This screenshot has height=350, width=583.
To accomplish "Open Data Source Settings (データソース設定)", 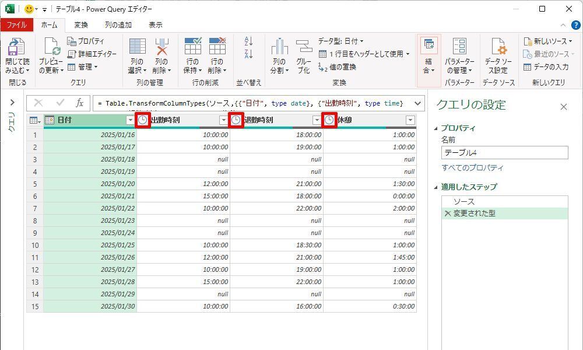I will [498, 47].
